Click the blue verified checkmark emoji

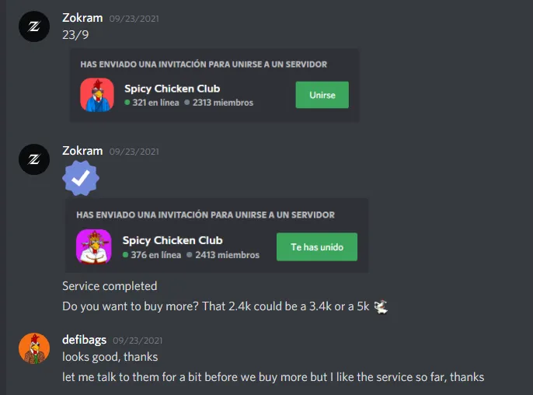click(81, 178)
